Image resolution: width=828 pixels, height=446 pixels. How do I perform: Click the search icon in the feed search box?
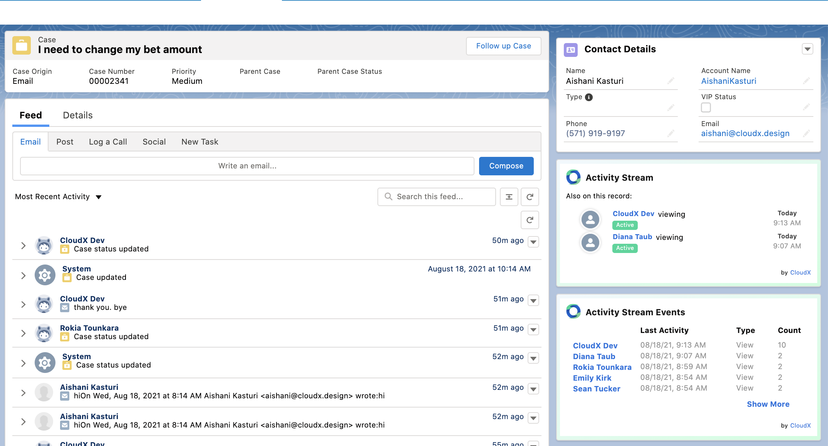click(388, 196)
